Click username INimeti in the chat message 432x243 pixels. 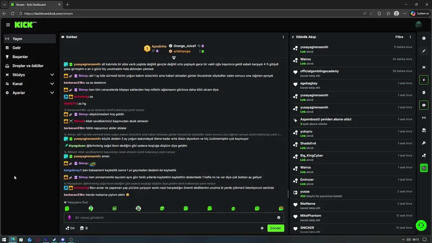79,121
